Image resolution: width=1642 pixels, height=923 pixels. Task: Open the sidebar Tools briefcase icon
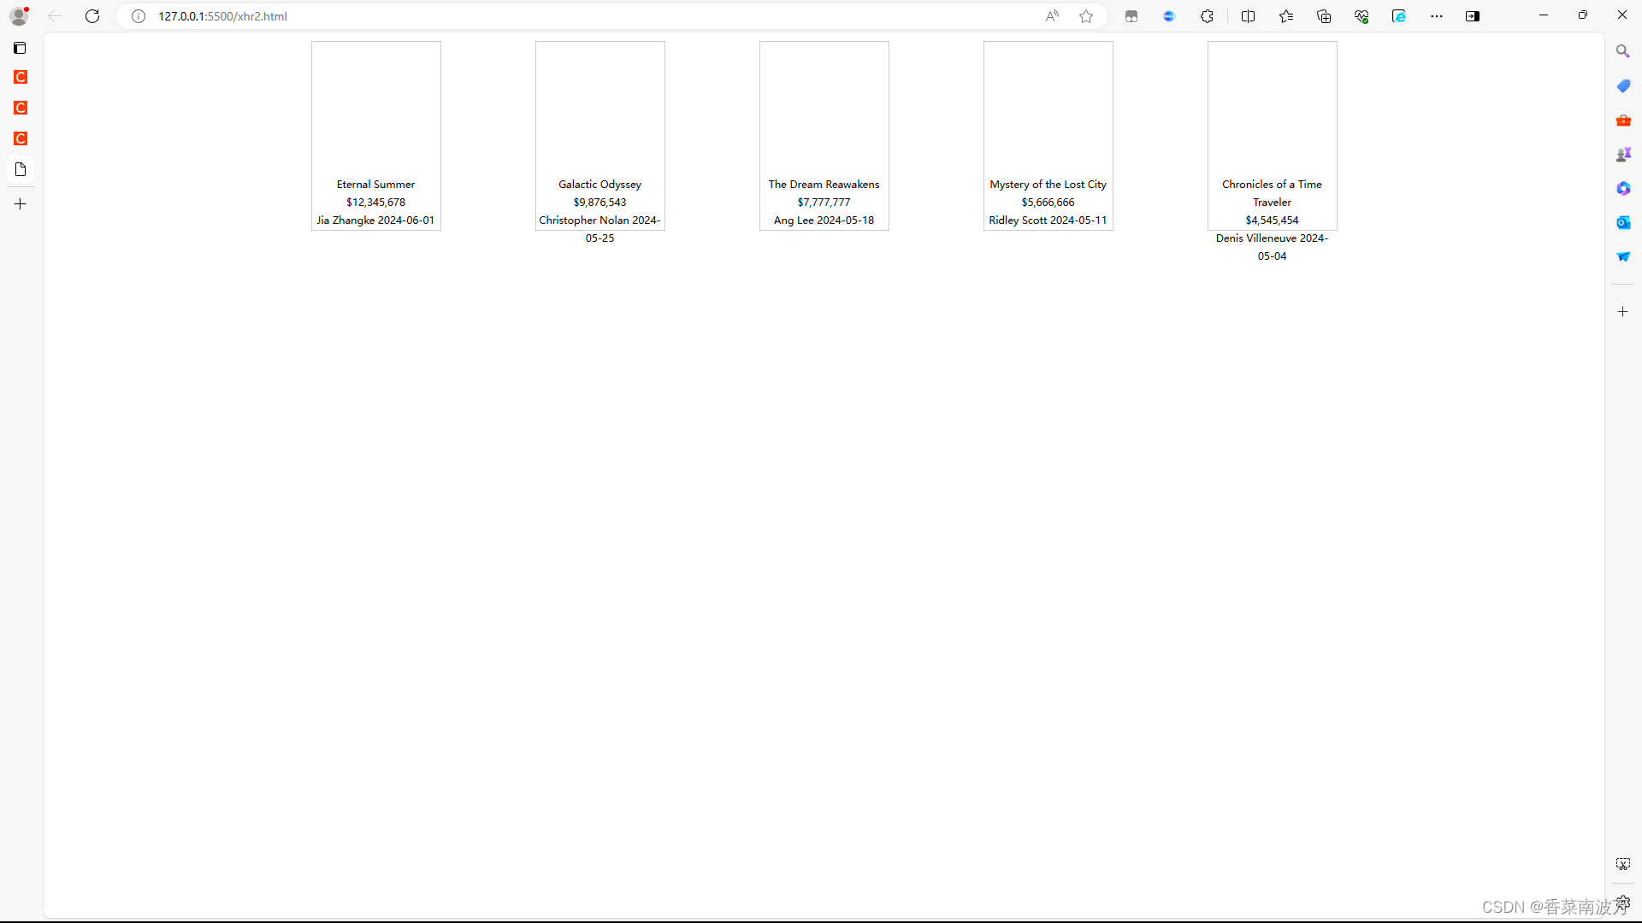click(x=1623, y=121)
